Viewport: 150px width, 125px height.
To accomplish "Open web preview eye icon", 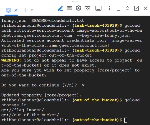I will pyautogui.click(x=87, y=8).
